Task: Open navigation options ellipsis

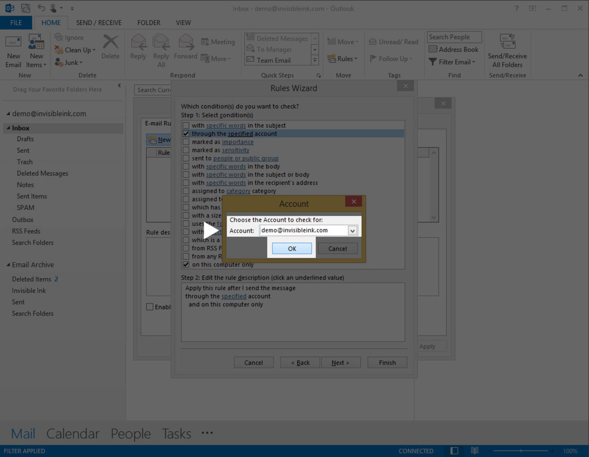Action: 207,433
